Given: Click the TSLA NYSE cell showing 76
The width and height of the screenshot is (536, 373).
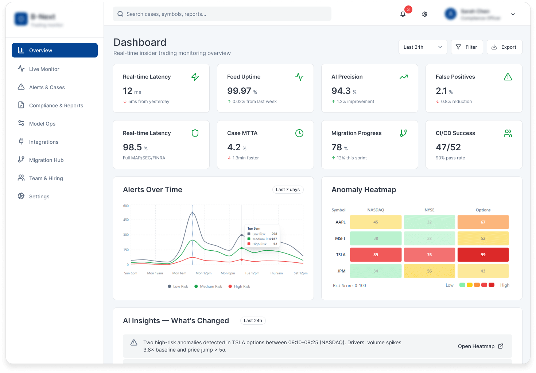Looking at the screenshot, I should point(430,255).
